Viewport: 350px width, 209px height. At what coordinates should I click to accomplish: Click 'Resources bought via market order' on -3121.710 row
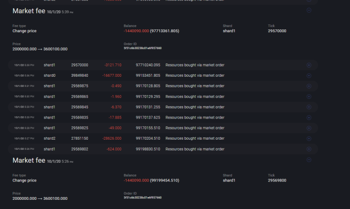coord(195,65)
